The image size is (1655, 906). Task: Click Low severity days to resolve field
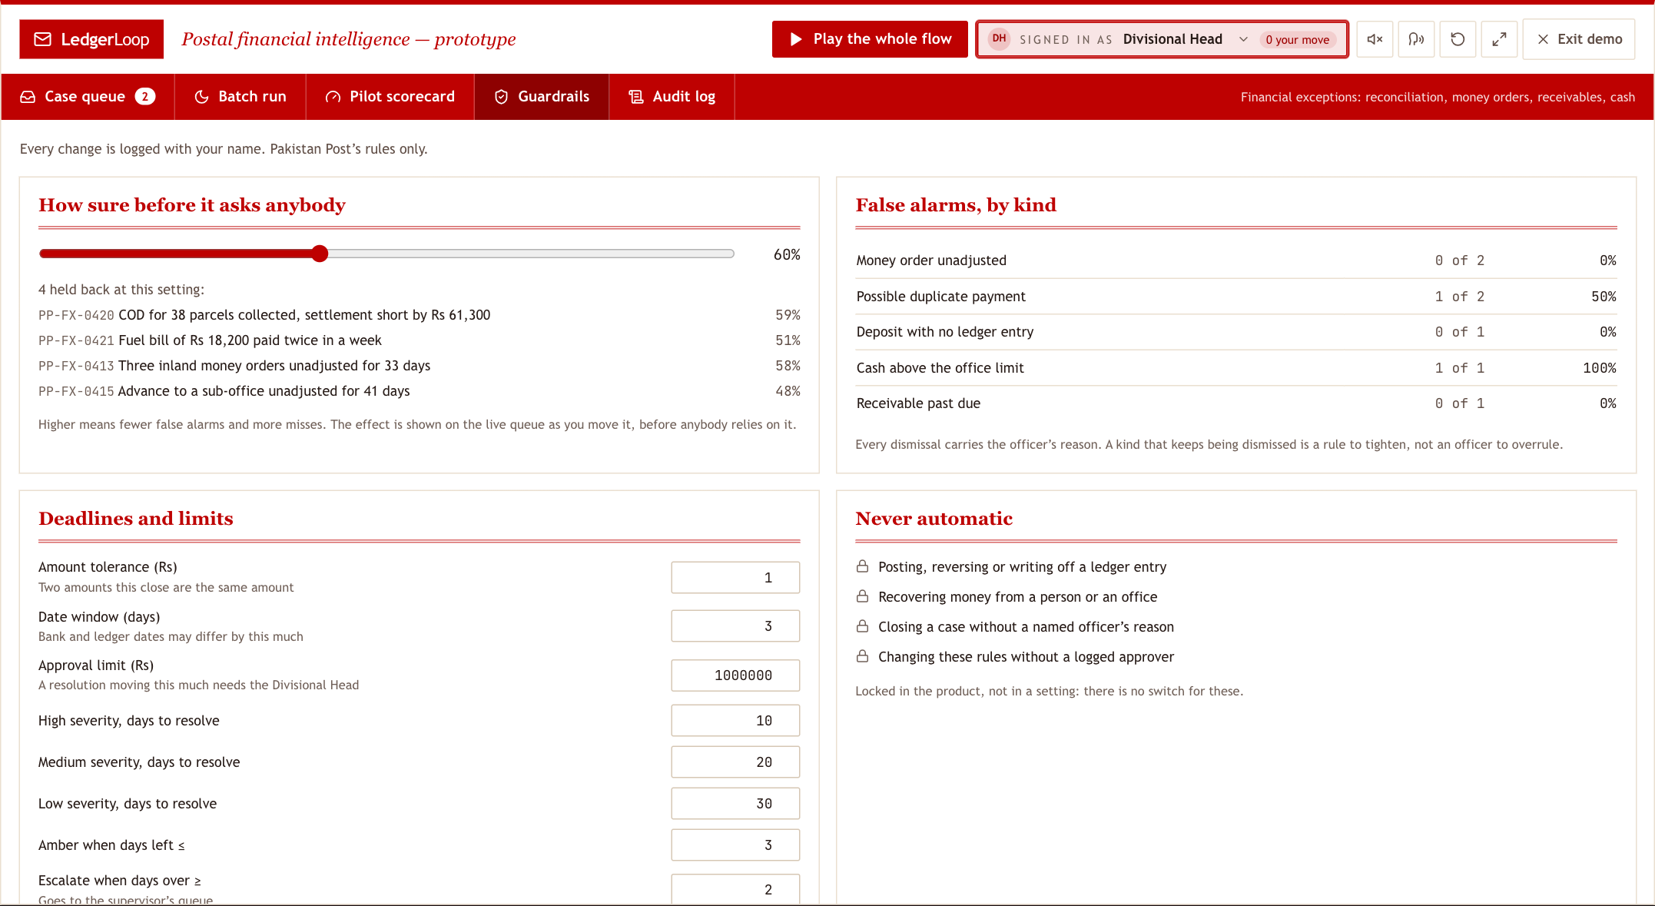(x=735, y=804)
